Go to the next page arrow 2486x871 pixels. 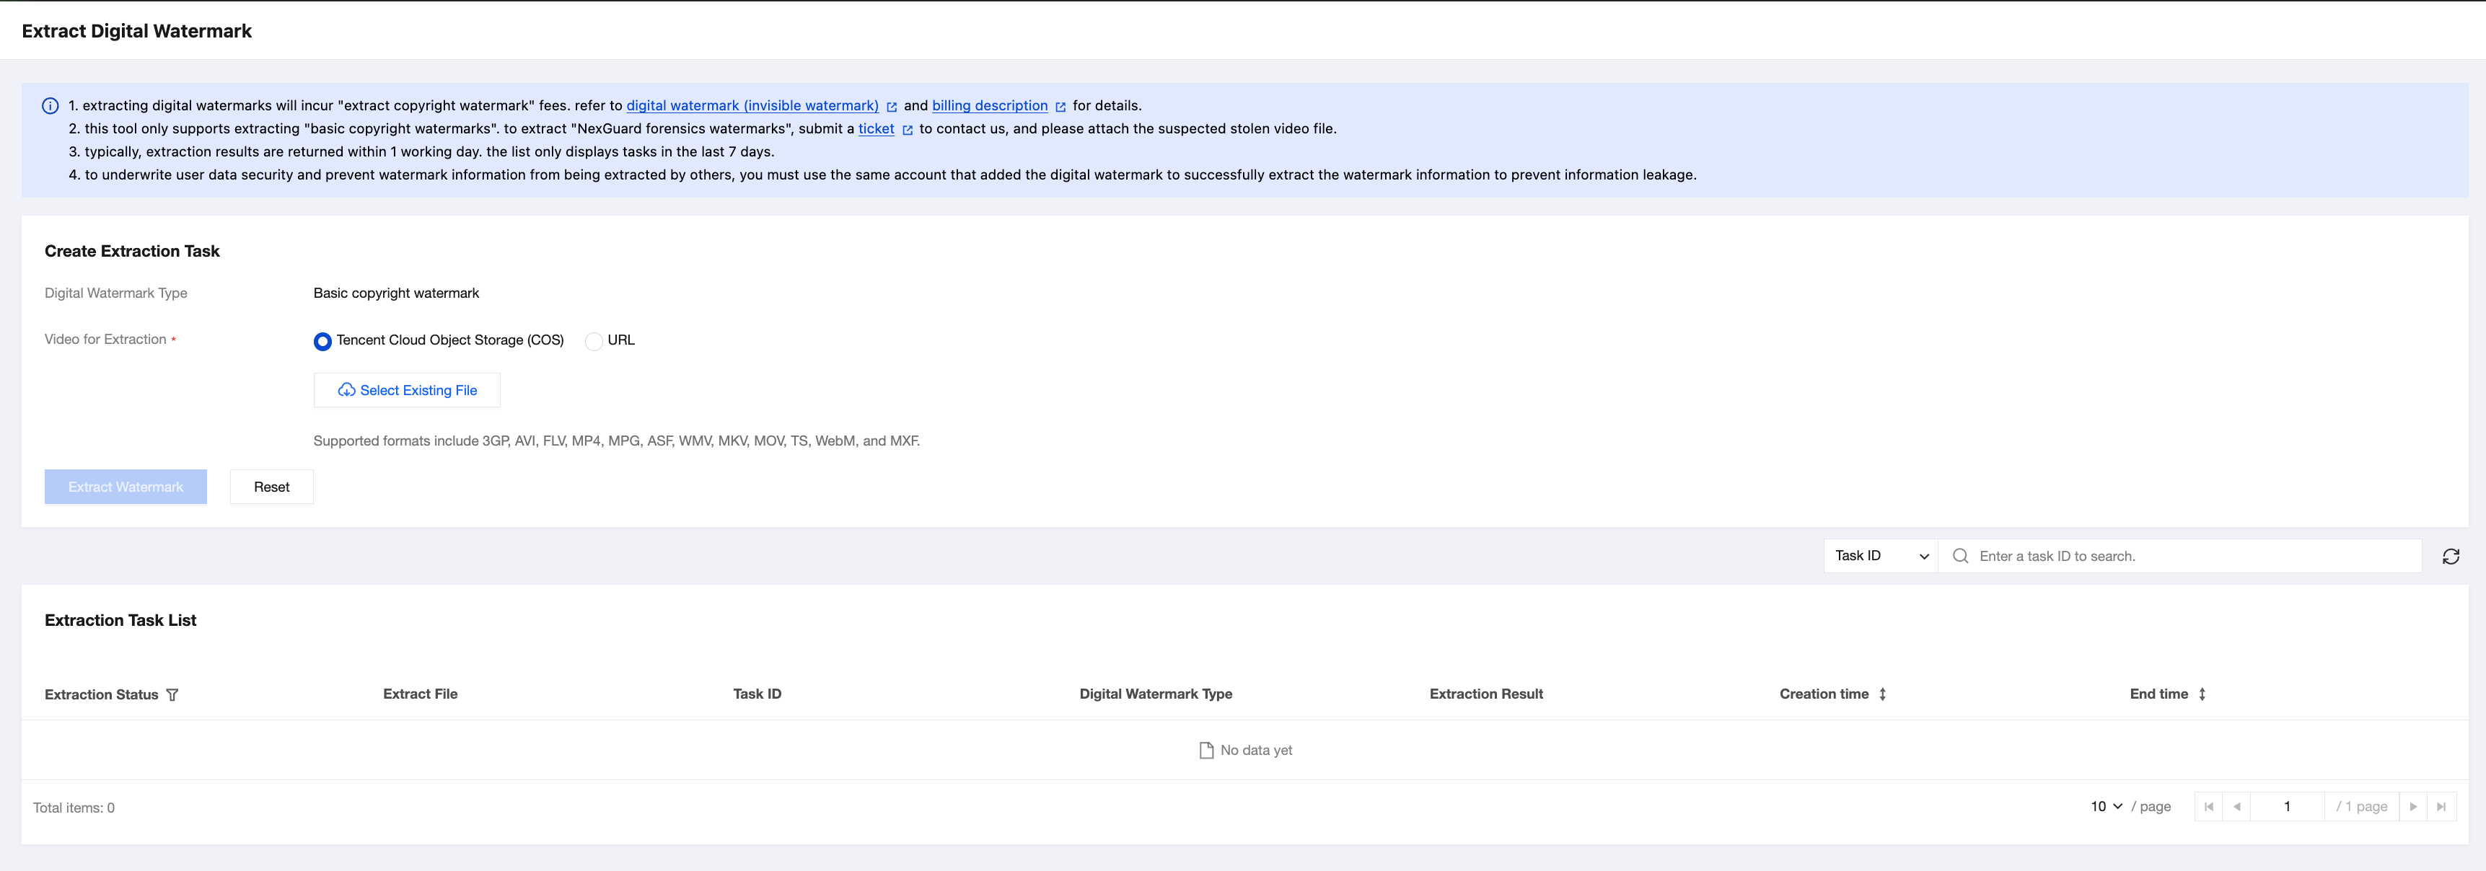pos(2412,806)
